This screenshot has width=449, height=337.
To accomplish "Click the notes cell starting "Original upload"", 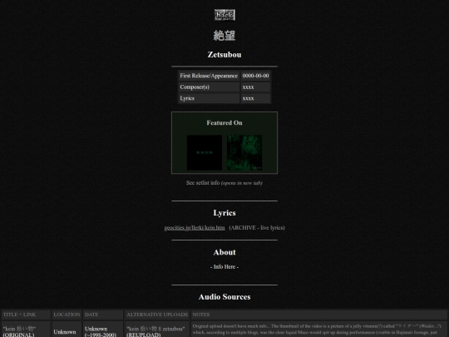I will (x=319, y=330).
